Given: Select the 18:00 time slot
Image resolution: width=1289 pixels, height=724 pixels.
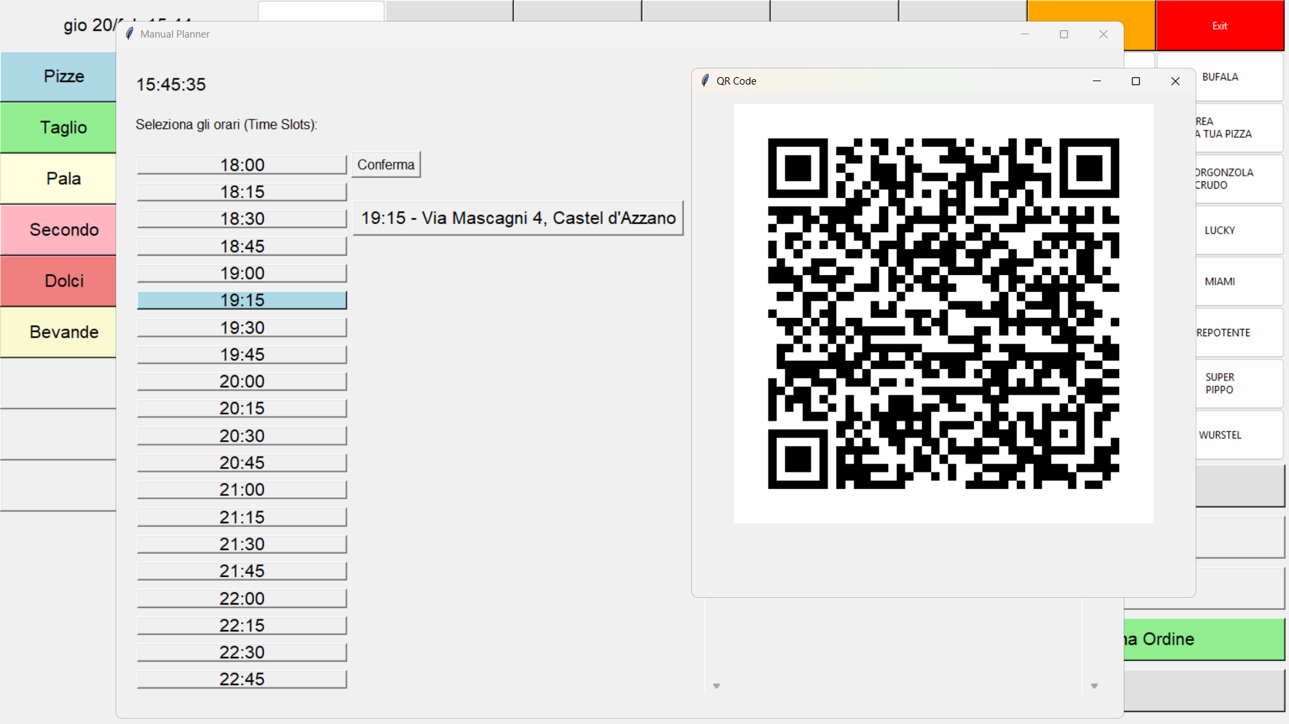Looking at the screenshot, I should (x=242, y=164).
